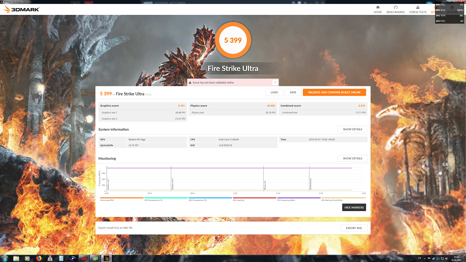The height and width of the screenshot is (262, 466).
Task: Switch to the red-dots app in taskbar
Action: point(84,258)
